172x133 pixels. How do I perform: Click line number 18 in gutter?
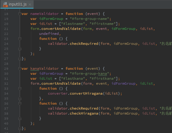pyautogui.click(x=6, y=14)
